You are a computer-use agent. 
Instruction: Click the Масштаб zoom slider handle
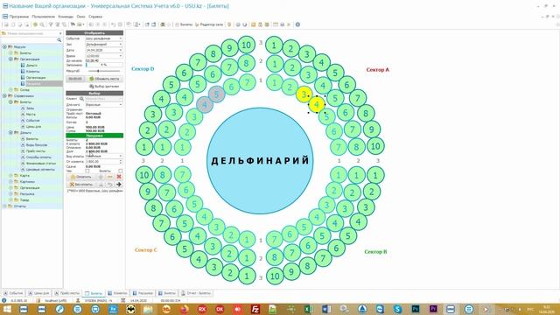coord(98,71)
